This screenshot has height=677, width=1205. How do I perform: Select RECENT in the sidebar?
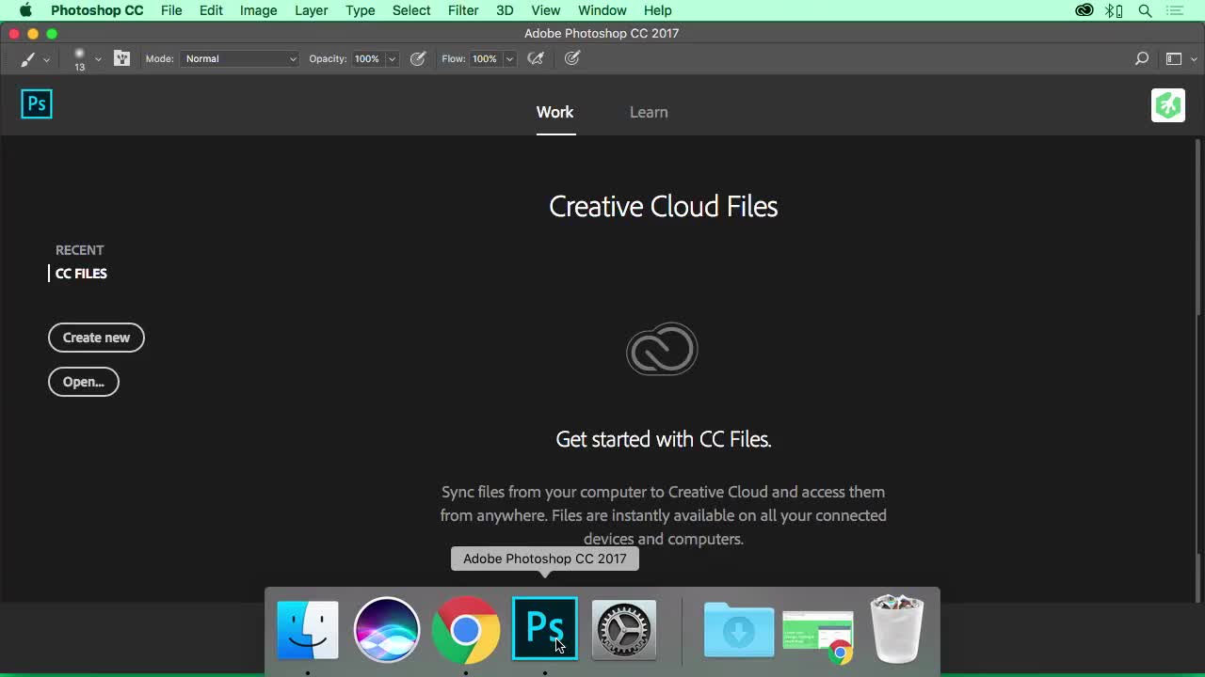pos(80,250)
